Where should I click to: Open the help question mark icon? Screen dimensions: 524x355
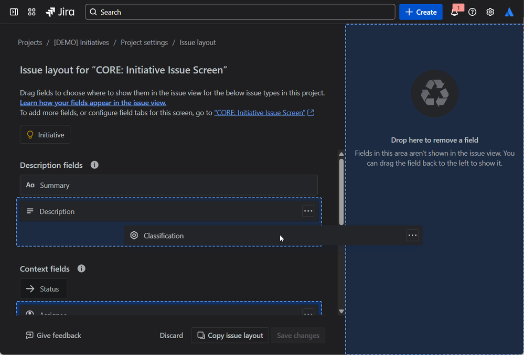tap(473, 12)
